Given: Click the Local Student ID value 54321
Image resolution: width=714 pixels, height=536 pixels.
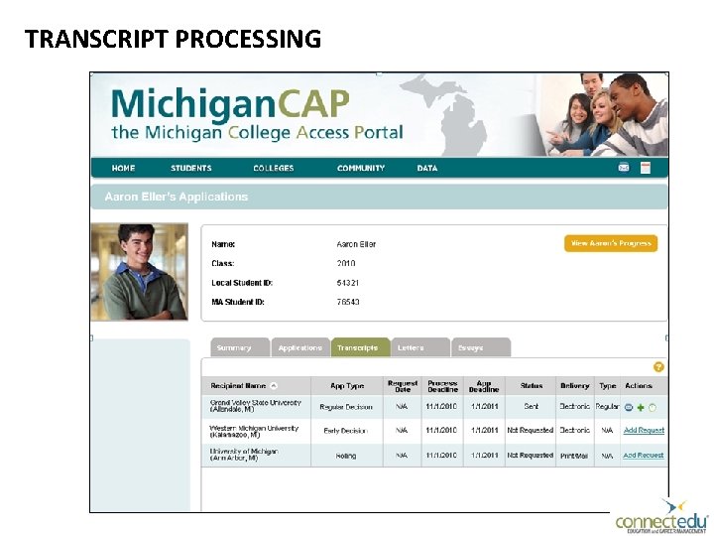Looking at the screenshot, I should 348,283.
